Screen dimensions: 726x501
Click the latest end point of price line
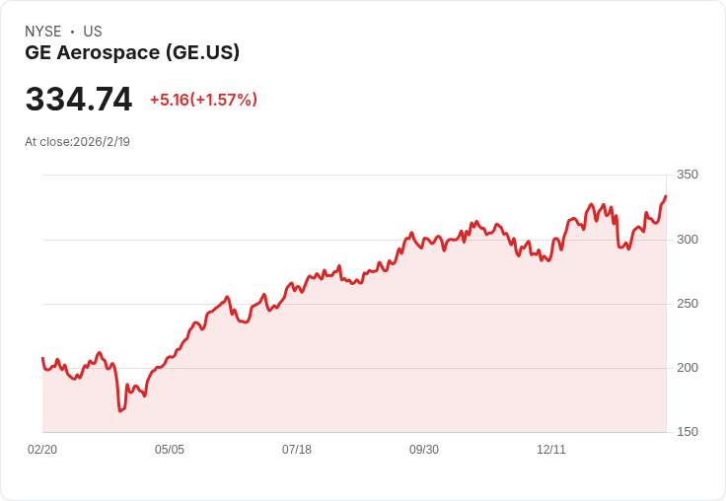pyautogui.click(x=666, y=196)
